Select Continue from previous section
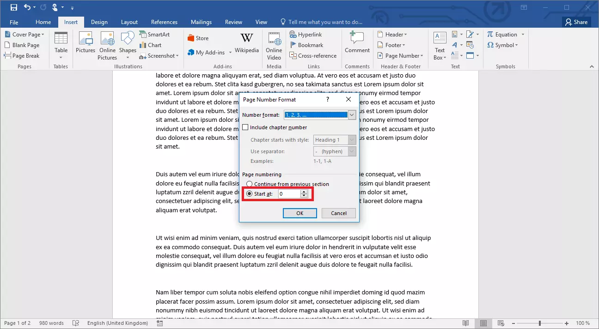This screenshot has height=329, width=599. pyautogui.click(x=250, y=184)
